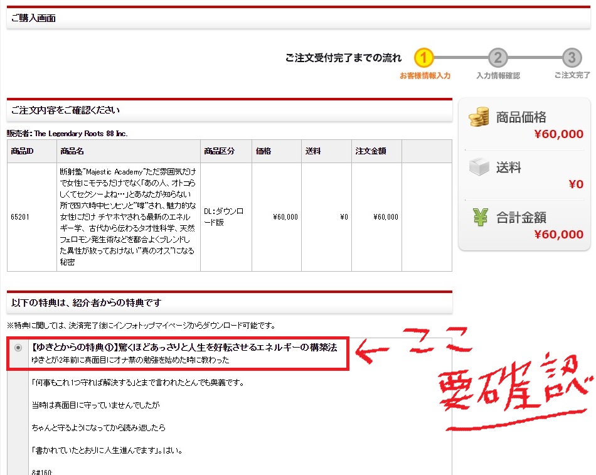Screen dimensions: 596x475
Task: Click the お客様情報入力 step label
Action: (425, 76)
